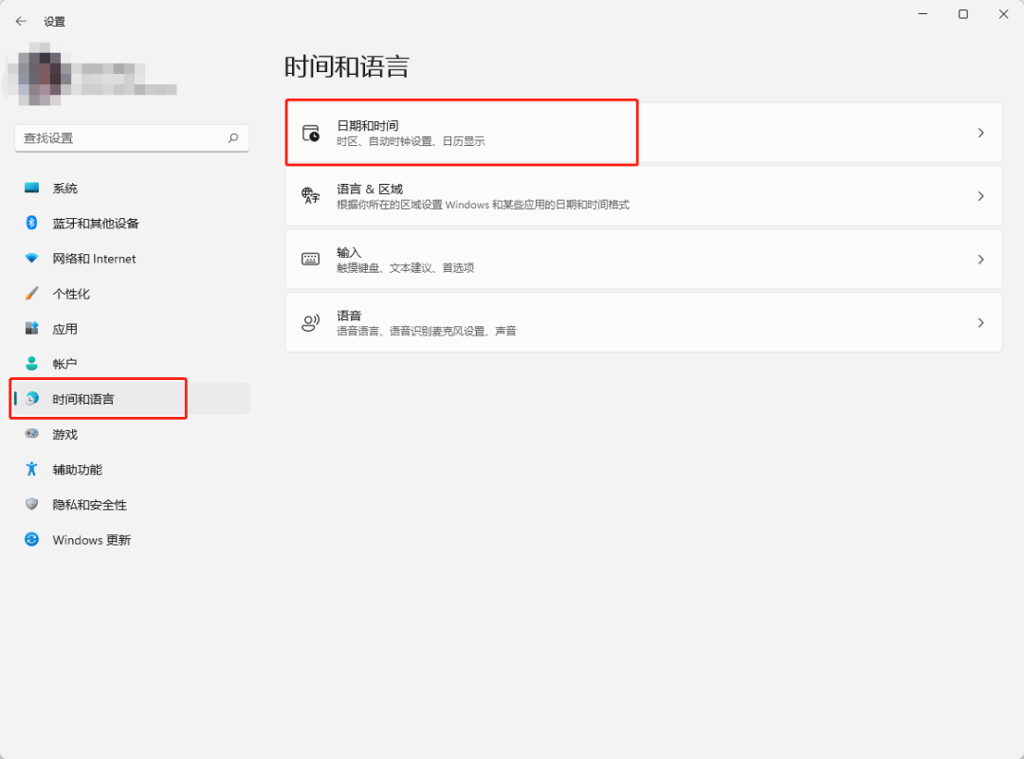This screenshot has width=1024, height=759.
Task: Click the 系统 monitor icon
Action: pos(31,188)
